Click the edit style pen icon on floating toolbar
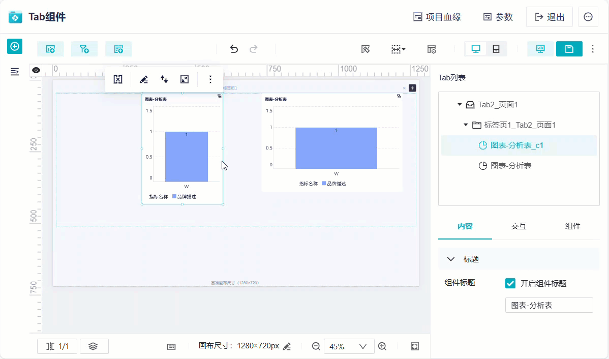Image resolution: width=609 pixels, height=359 pixels. coord(144,80)
